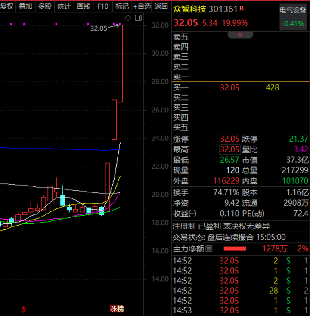Click 收益 value 0.110

pyautogui.click(x=229, y=214)
